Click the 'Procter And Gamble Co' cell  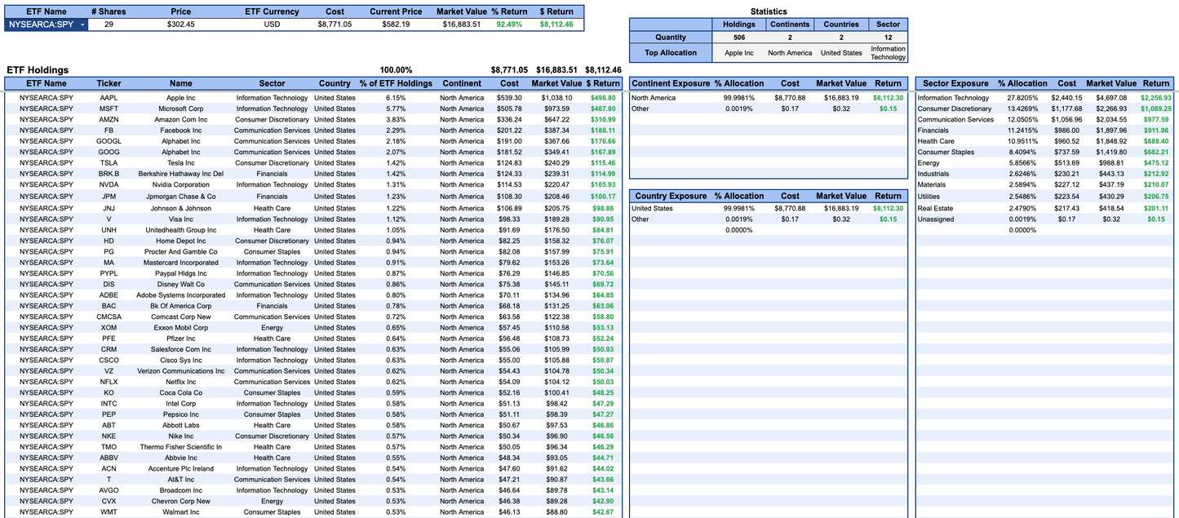pos(180,252)
